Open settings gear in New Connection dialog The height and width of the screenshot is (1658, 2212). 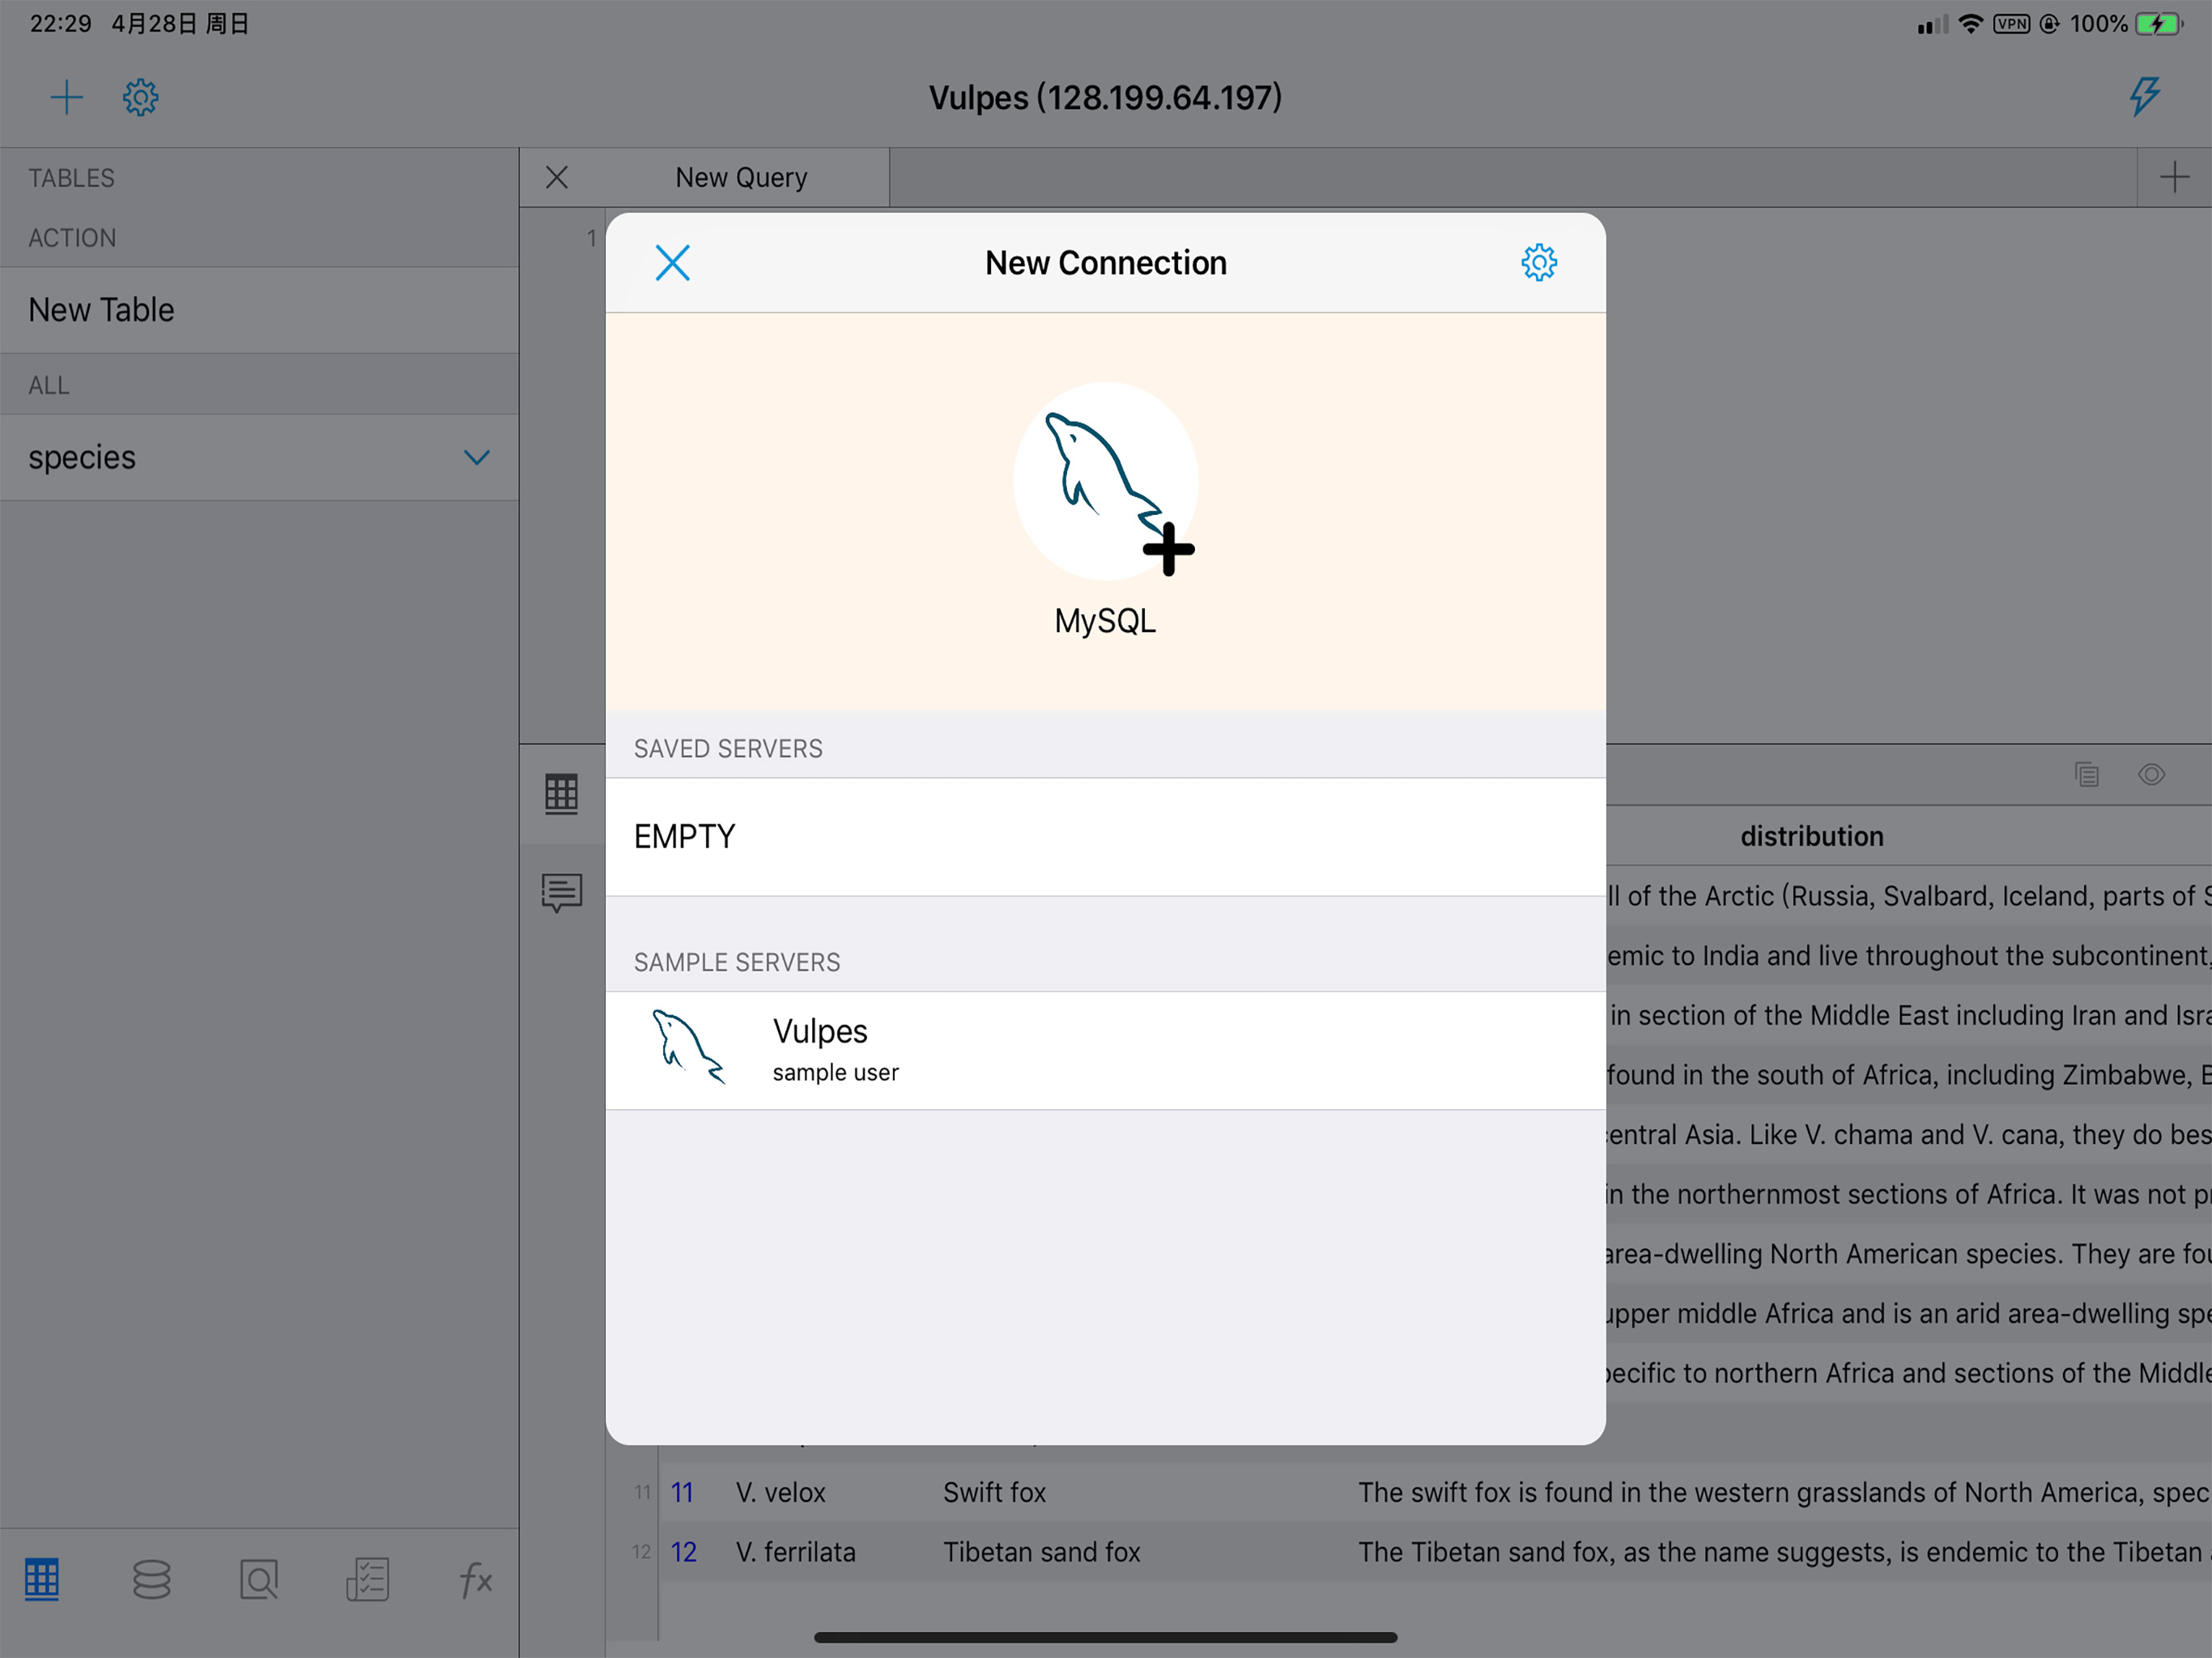click(1538, 263)
